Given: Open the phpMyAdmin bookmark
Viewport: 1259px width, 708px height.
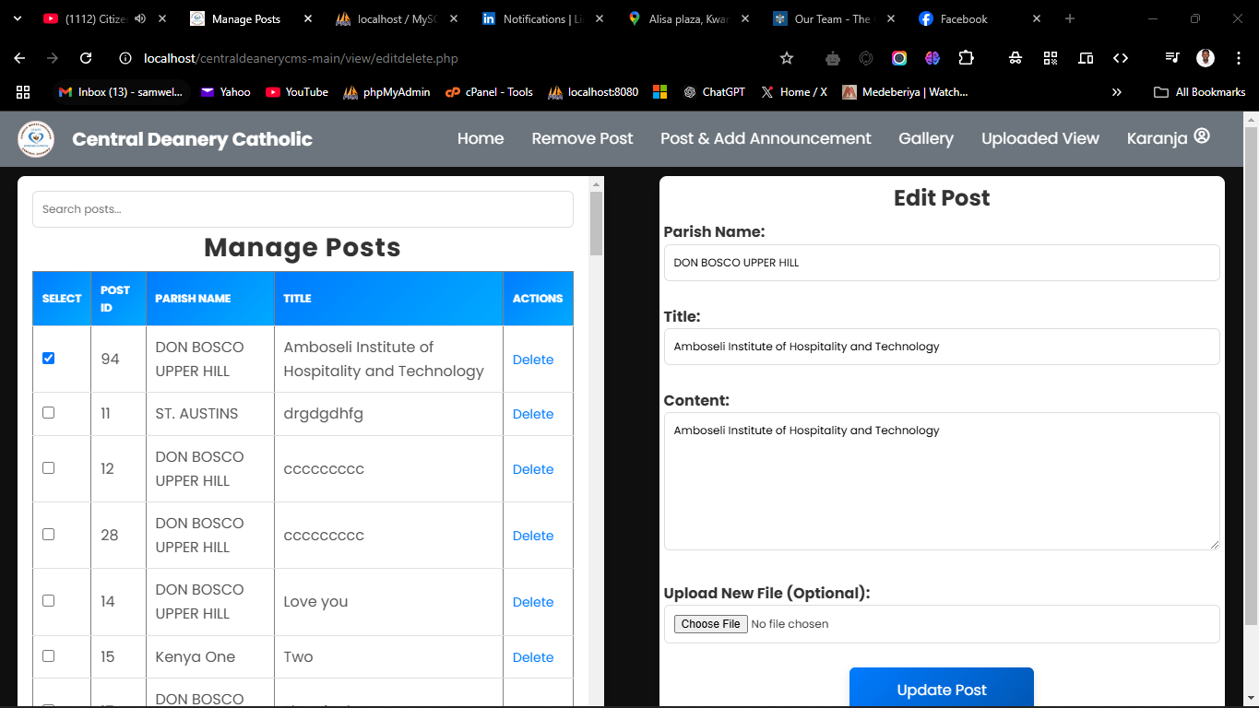Looking at the screenshot, I should [x=386, y=92].
